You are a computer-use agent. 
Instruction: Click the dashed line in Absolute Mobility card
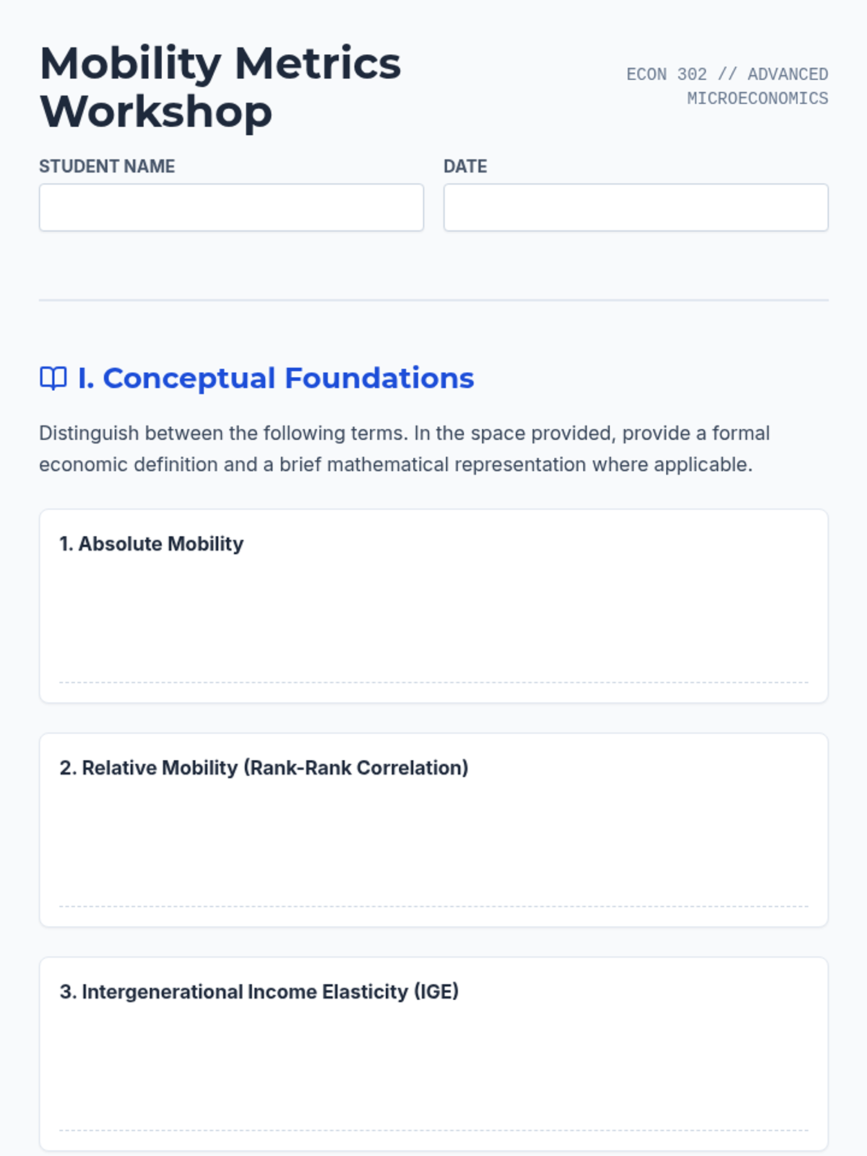(433, 682)
